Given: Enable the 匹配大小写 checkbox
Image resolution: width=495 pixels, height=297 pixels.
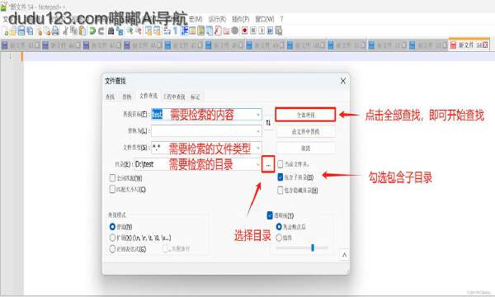Looking at the screenshot, I should click(x=112, y=189).
